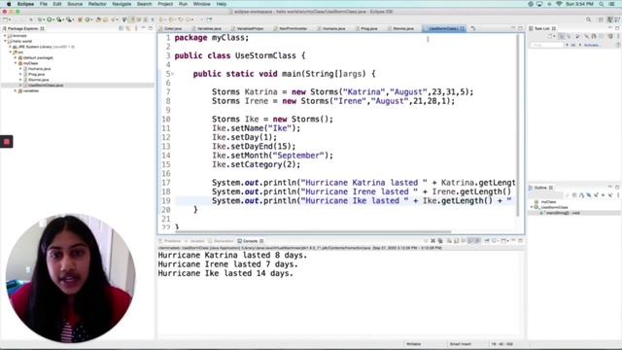This screenshot has height=350, width=622.
Task: Click the Open Perspective icon at top right
Action: (601, 19)
